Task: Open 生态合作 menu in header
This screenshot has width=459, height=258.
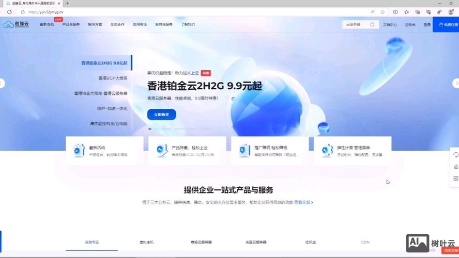Action: coord(117,25)
